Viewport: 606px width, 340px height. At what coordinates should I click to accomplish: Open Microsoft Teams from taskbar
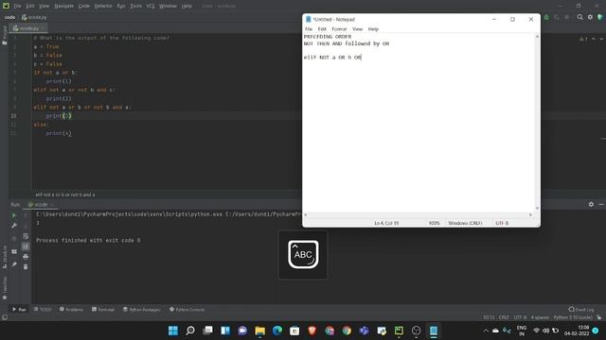(364, 331)
